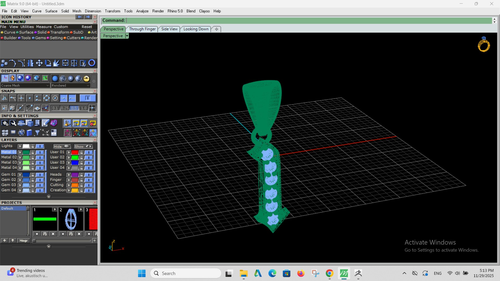Screen dimensions: 500x281
Task: Delete project slot 2 with X icon
Action: pyautogui.click(x=79, y=234)
